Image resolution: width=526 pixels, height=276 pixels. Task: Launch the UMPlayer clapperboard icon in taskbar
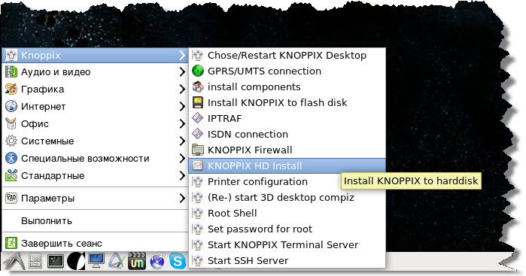(136, 260)
